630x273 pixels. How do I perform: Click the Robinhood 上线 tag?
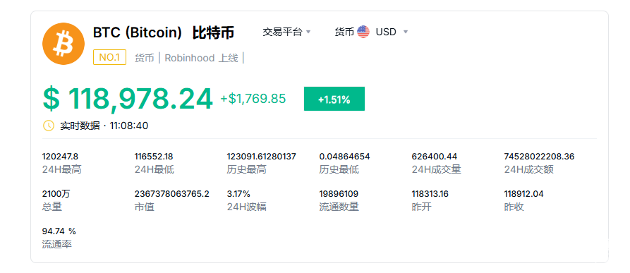[x=201, y=59]
